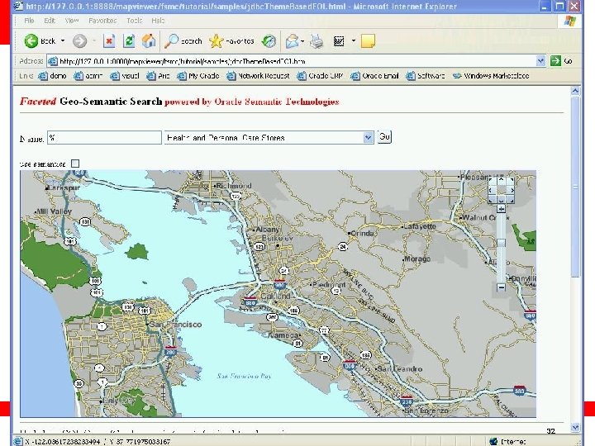Pan map to lower-right corner arrow
Image resolution: width=595 pixels, height=446 pixels.
pos(511,199)
